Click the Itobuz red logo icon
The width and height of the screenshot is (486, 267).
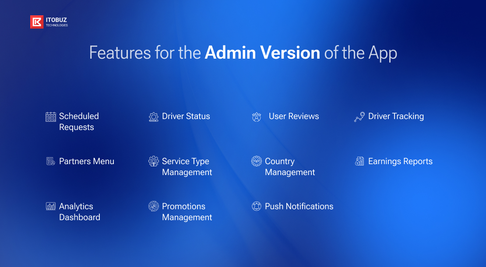pyautogui.click(x=37, y=22)
